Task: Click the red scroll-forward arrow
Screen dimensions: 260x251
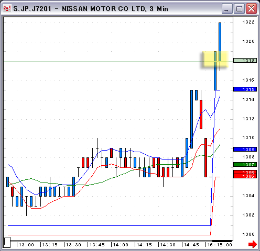Action: coord(253,244)
